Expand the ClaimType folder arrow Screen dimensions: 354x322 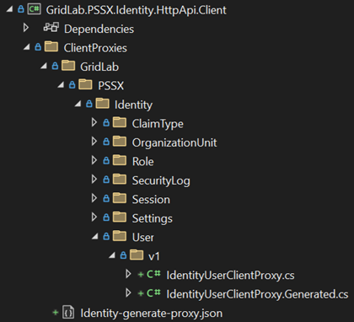point(94,122)
